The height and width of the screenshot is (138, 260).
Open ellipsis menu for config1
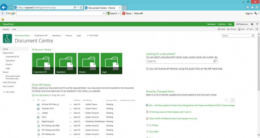pos(71,113)
